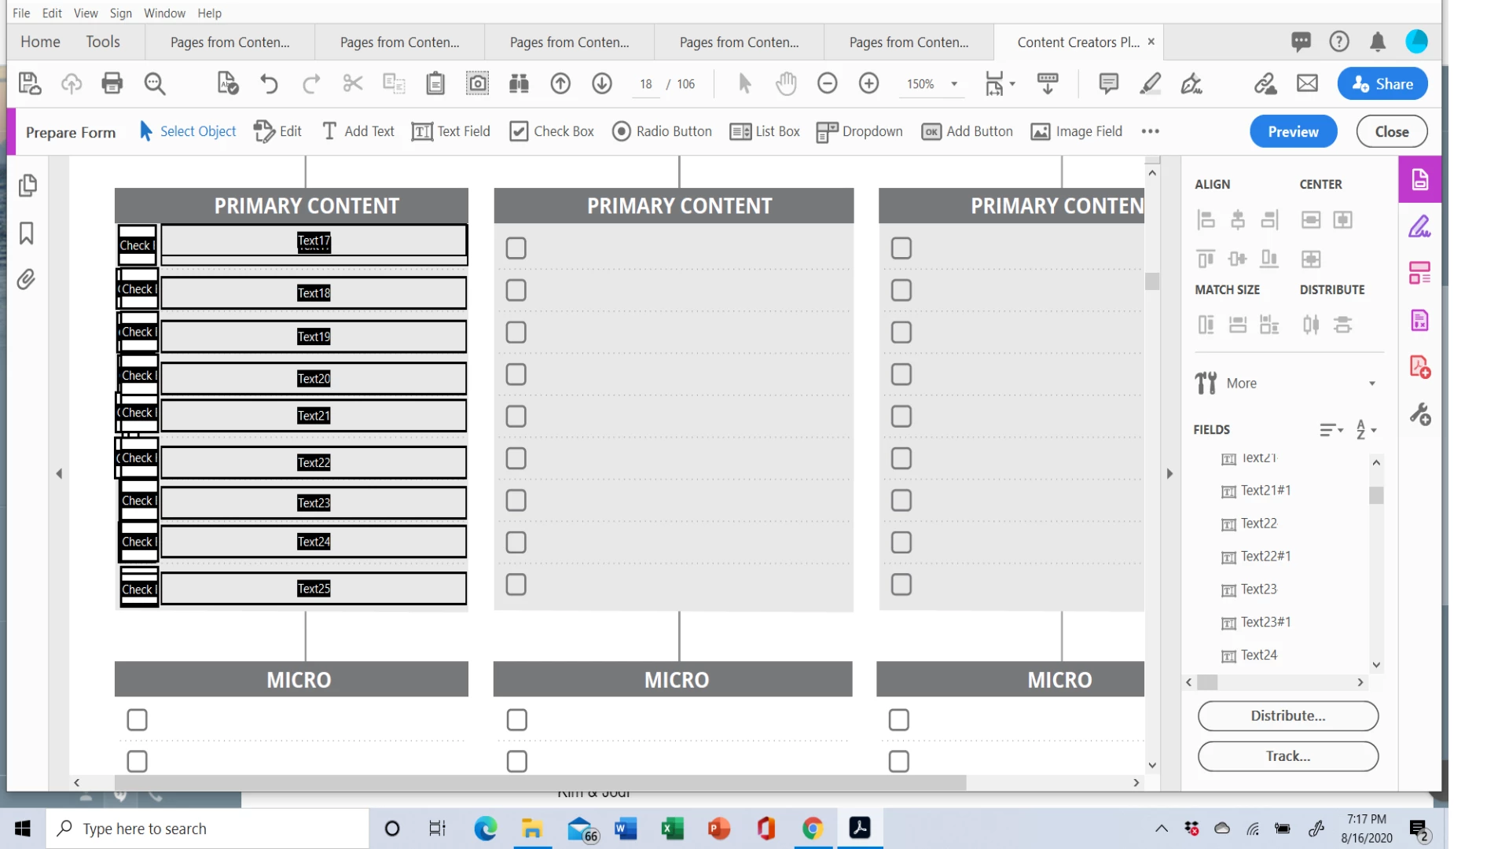Check first box under middle Micro section
Image resolution: width=1509 pixels, height=849 pixels.
pos(517,720)
